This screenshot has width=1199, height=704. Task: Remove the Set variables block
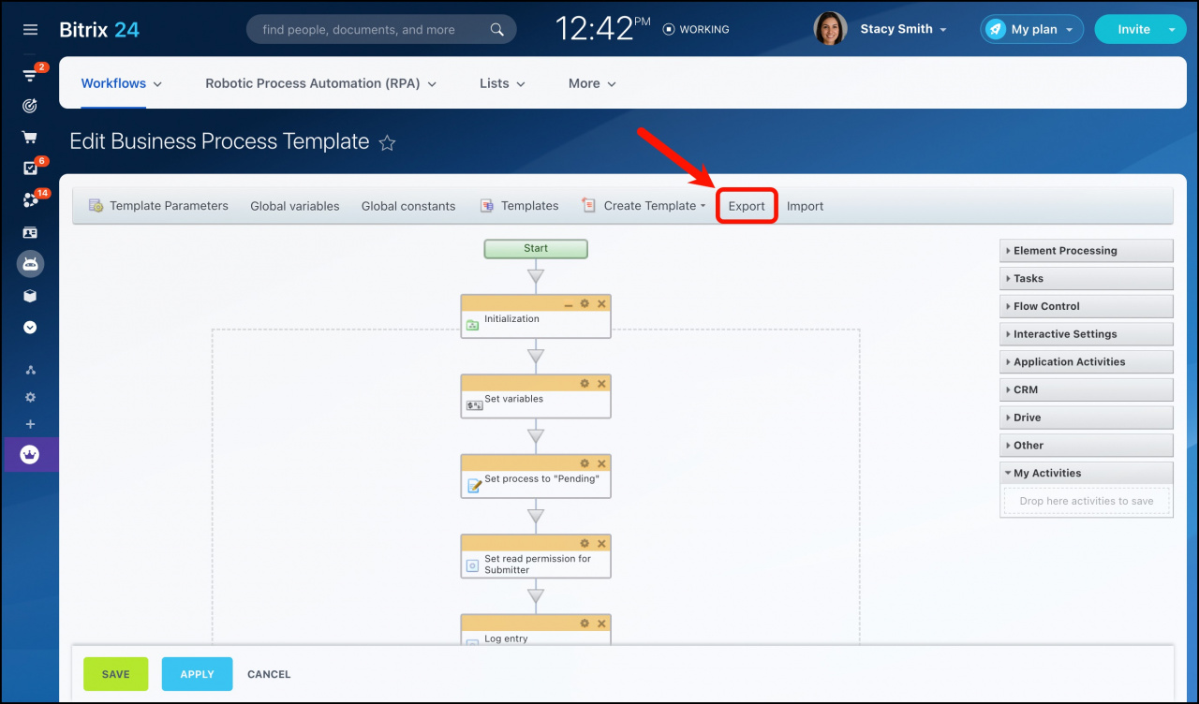[x=601, y=384]
